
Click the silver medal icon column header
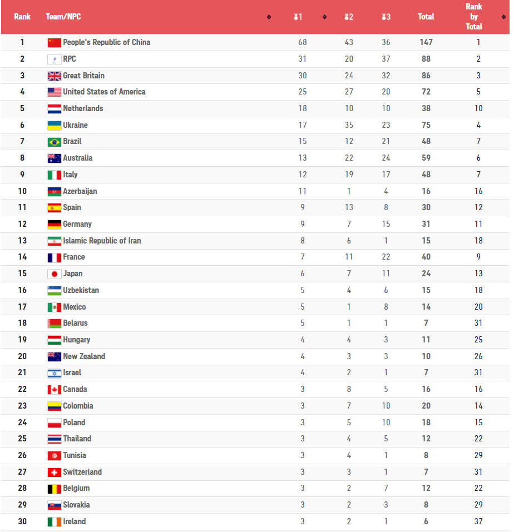[x=349, y=17]
